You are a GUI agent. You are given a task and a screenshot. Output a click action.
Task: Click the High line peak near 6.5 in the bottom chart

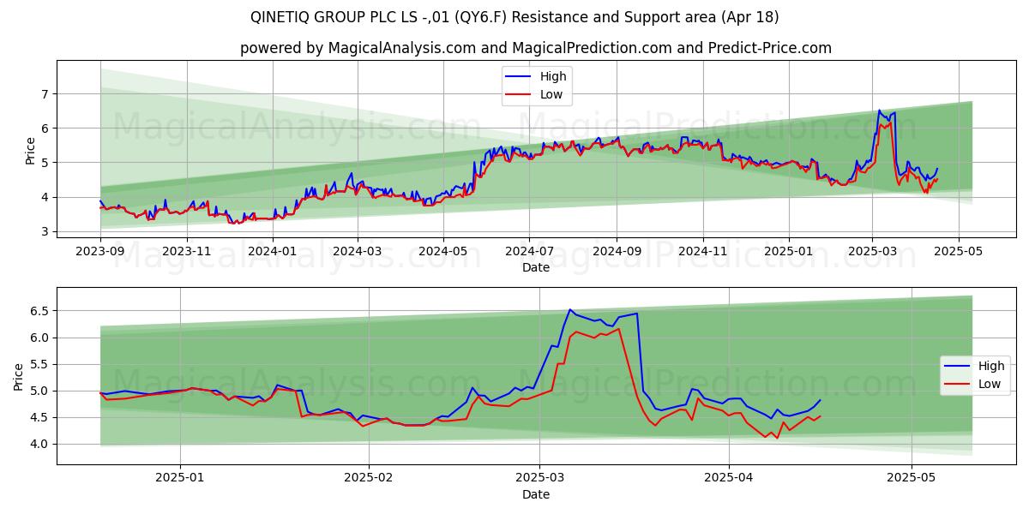click(570, 309)
